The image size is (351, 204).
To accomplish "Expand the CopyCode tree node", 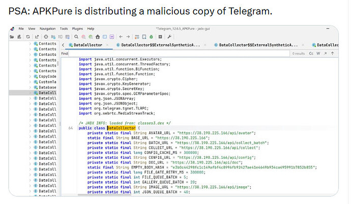I will pyautogui.click(x=30, y=76).
